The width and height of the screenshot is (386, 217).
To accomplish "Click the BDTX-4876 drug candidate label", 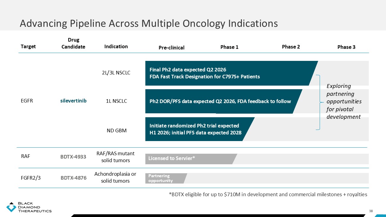I will click(x=74, y=178).
